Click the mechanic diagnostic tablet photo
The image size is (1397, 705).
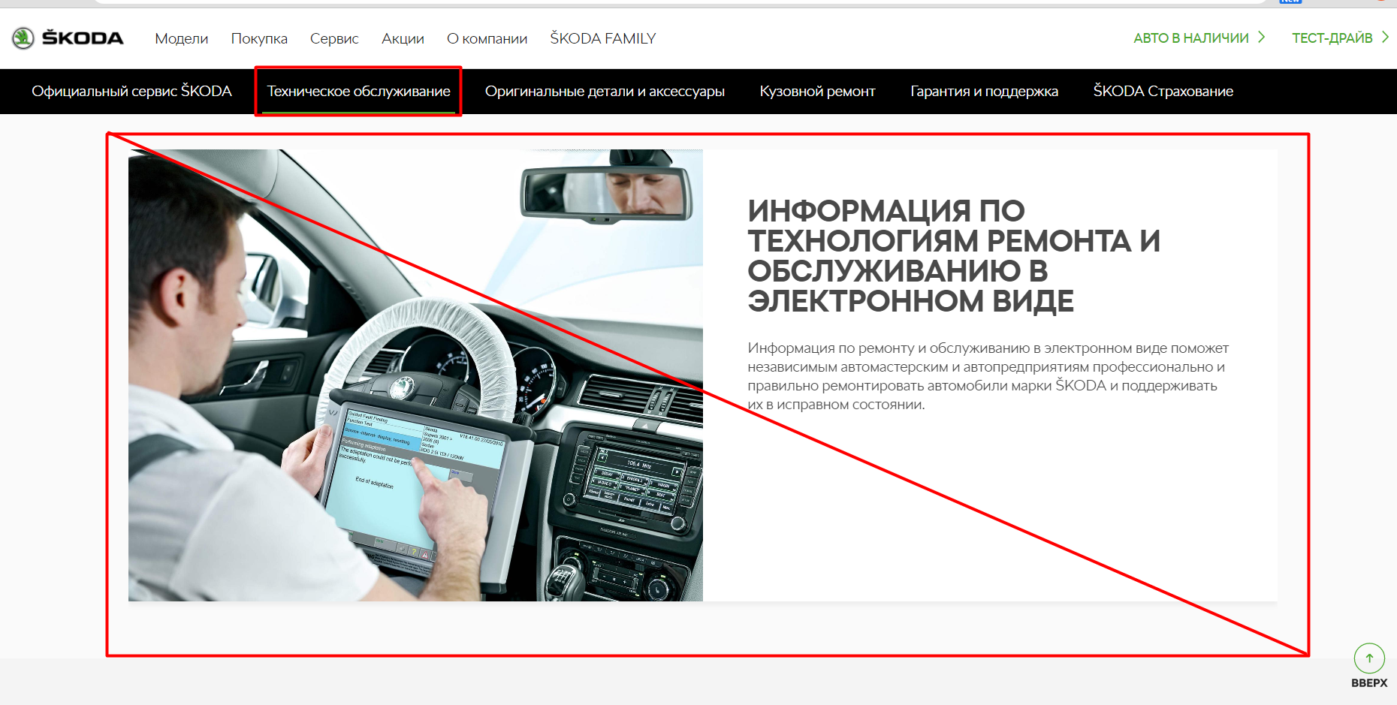click(x=415, y=375)
